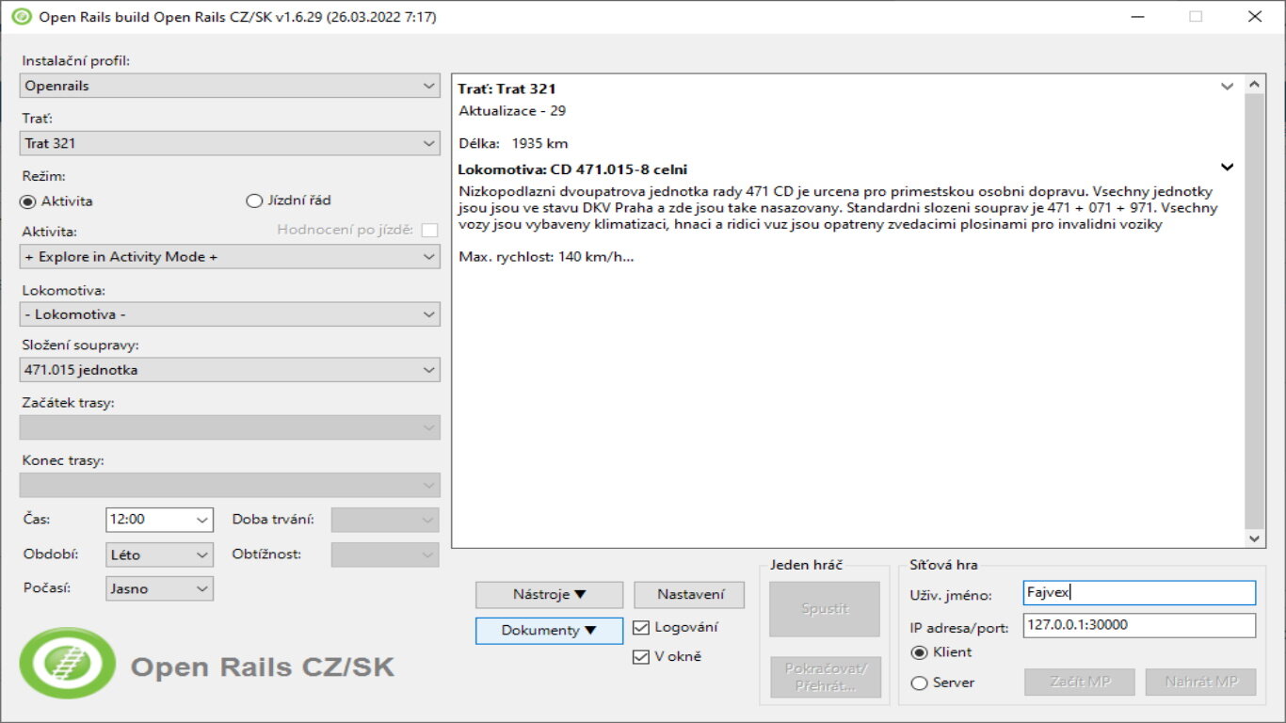Image resolution: width=1286 pixels, height=723 pixels.
Task: Click the title bar app icon
Action: coord(21,17)
